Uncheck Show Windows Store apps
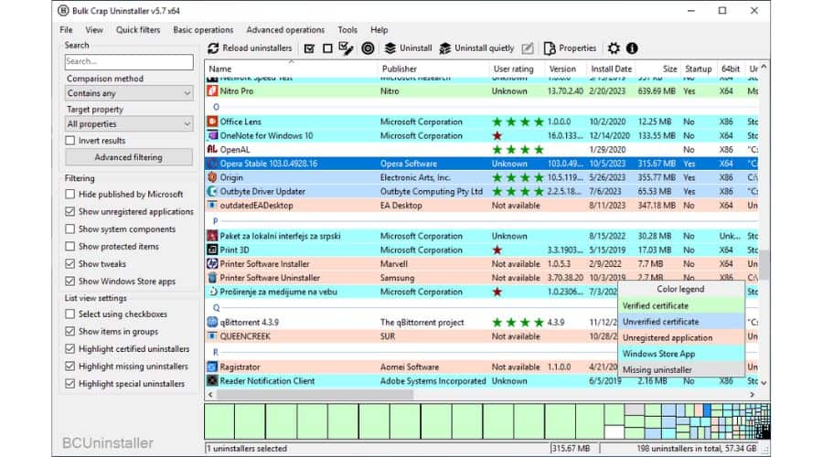 coord(69,282)
